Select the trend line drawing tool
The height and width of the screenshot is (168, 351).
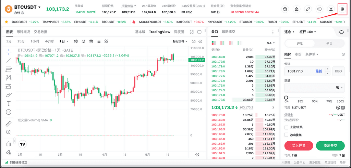(x=9, y=61)
